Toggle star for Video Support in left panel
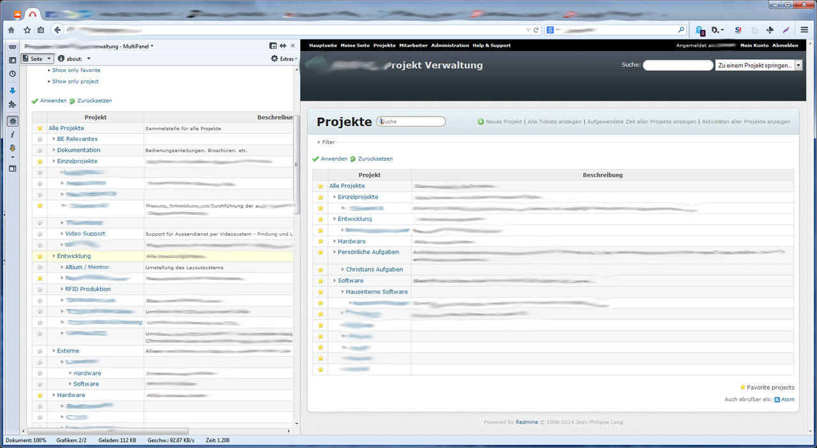This screenshot has height=448, width=817. (x=40, y=234)
